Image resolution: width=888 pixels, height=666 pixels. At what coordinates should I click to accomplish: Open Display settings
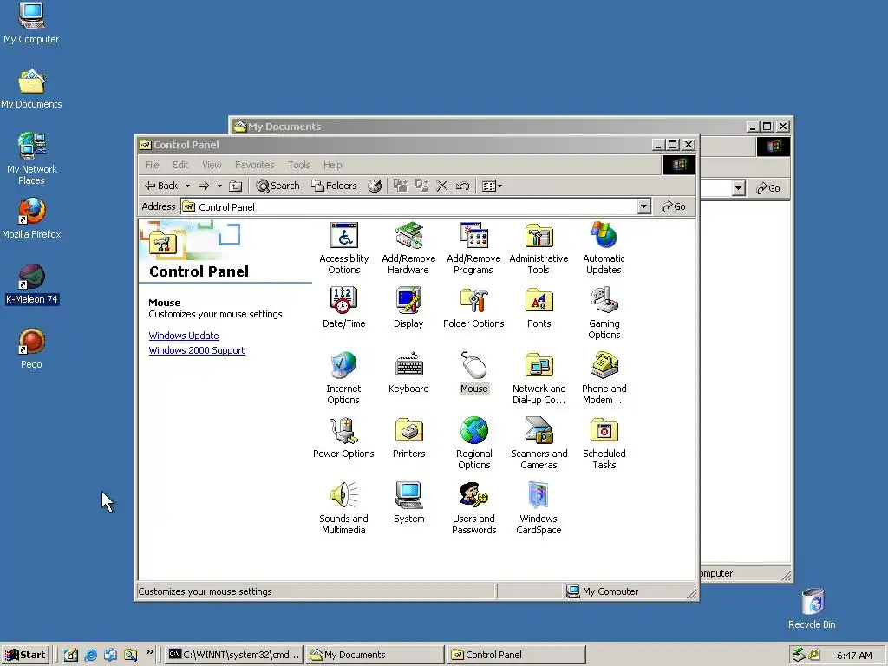click(408, 308)
